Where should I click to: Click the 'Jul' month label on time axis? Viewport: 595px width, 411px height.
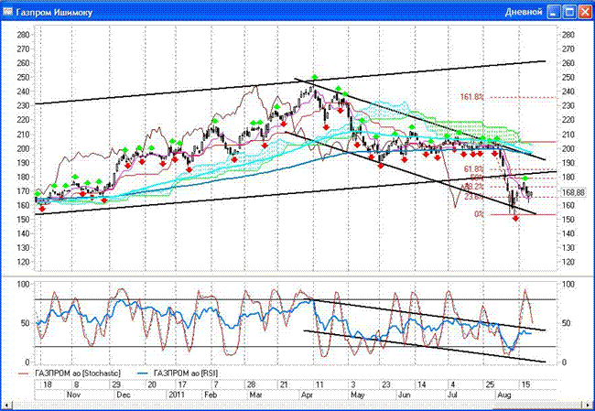452,395
